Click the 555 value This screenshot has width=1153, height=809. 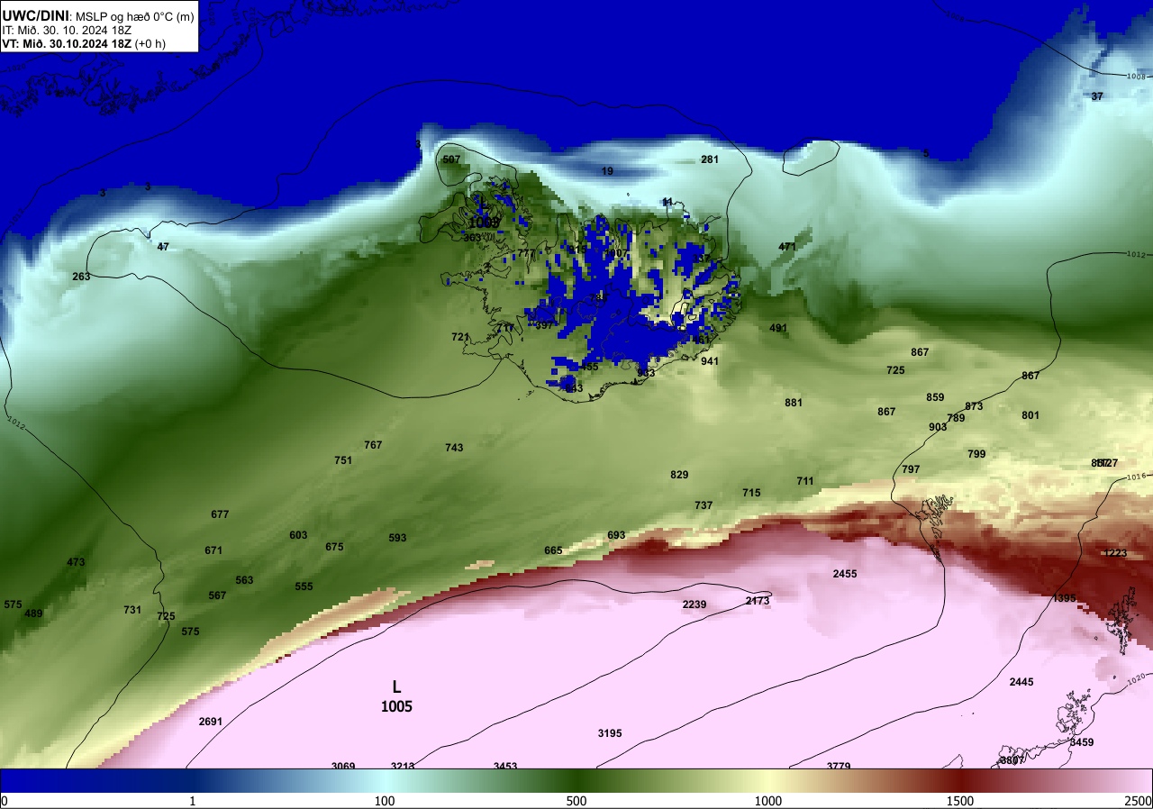click(304, 586)
